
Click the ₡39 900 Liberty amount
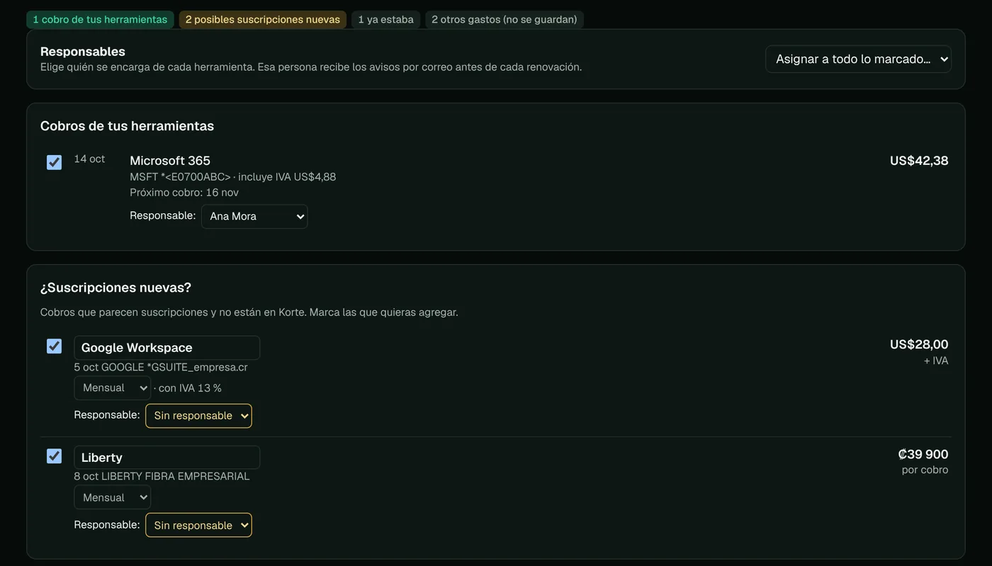click(923, 454)
